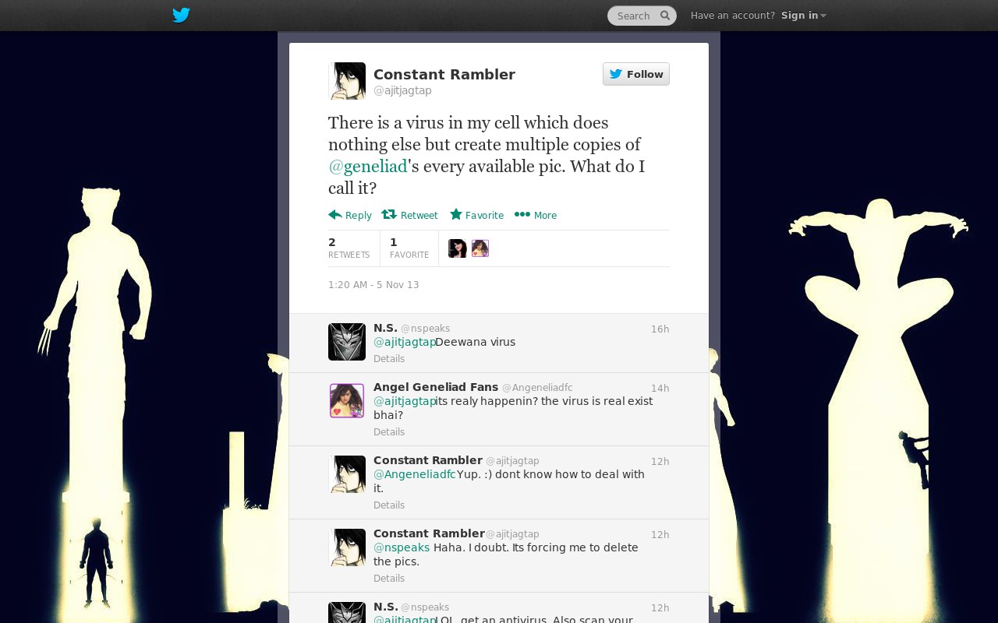This screenshot has width=998, height=623.
Task: Click the @geneliad mention link
Action: point(368,166)
